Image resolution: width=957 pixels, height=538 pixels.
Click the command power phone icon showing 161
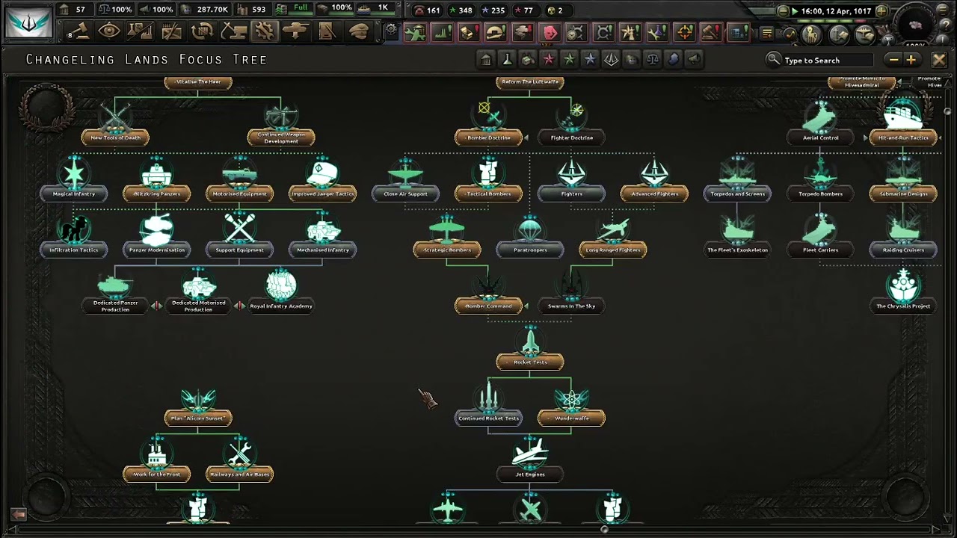[427, 10]
